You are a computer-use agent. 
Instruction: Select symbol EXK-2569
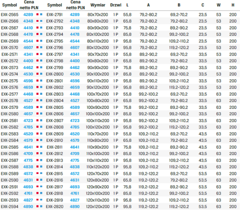10,41
